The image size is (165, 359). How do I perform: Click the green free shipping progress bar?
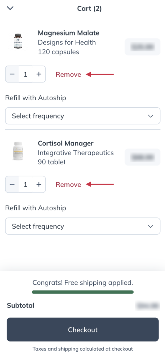tap(82, 292)
